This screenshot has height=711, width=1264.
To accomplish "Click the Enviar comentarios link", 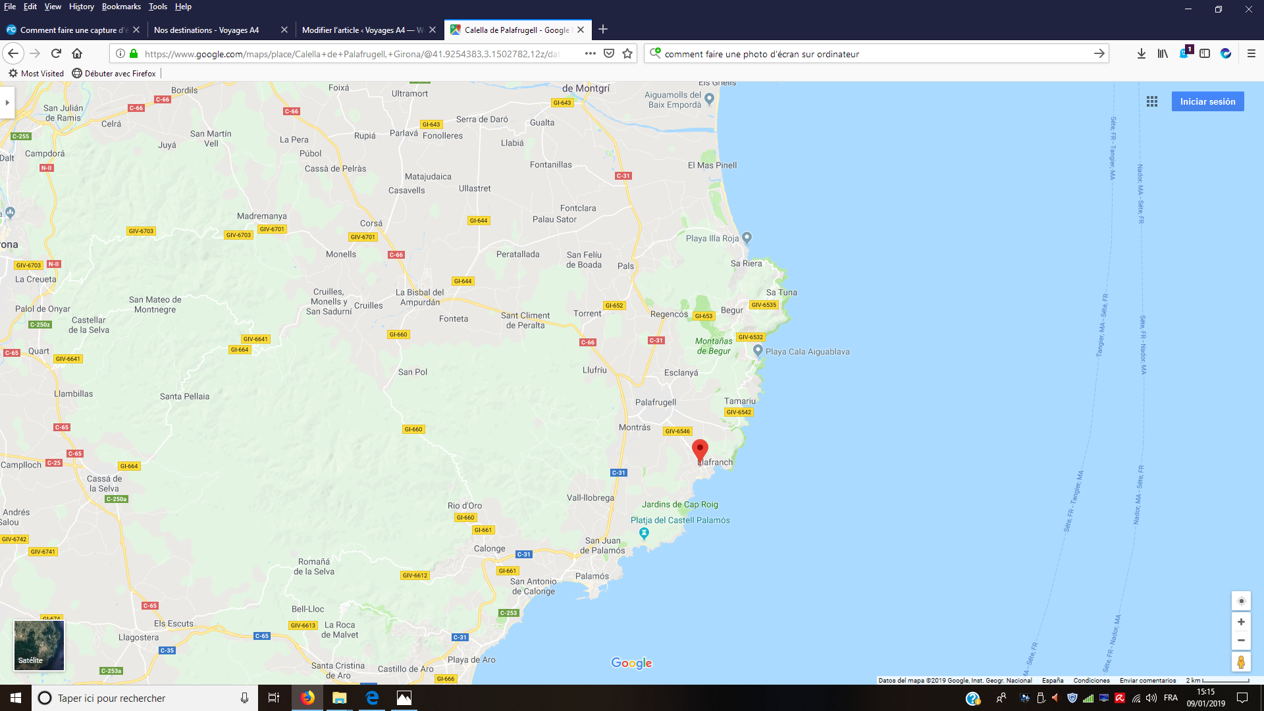I will pos(1147,681).
